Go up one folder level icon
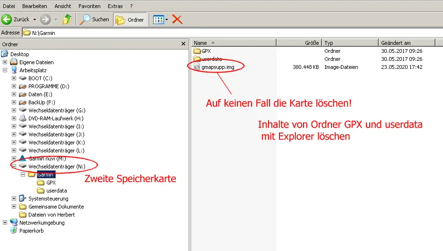 pyautogui.click(x=67, y=19)
